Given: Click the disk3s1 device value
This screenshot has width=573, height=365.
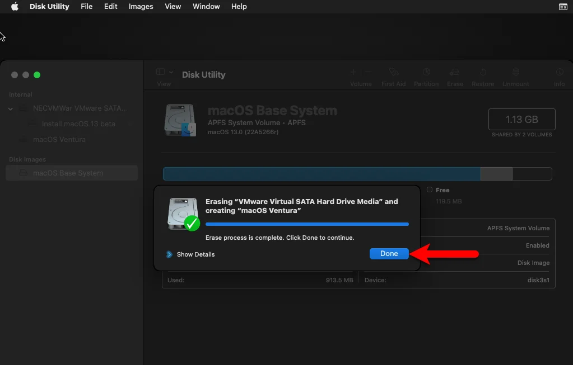Looking at the screenshot, I should tap(538, 280).
